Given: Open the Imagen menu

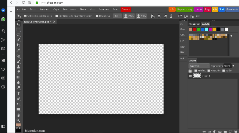Looking at the screenshot, I should pos(44,10).
